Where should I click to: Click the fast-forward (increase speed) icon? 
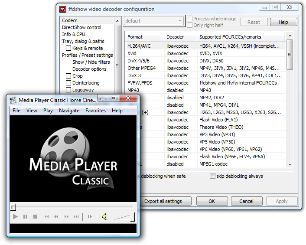66,217
